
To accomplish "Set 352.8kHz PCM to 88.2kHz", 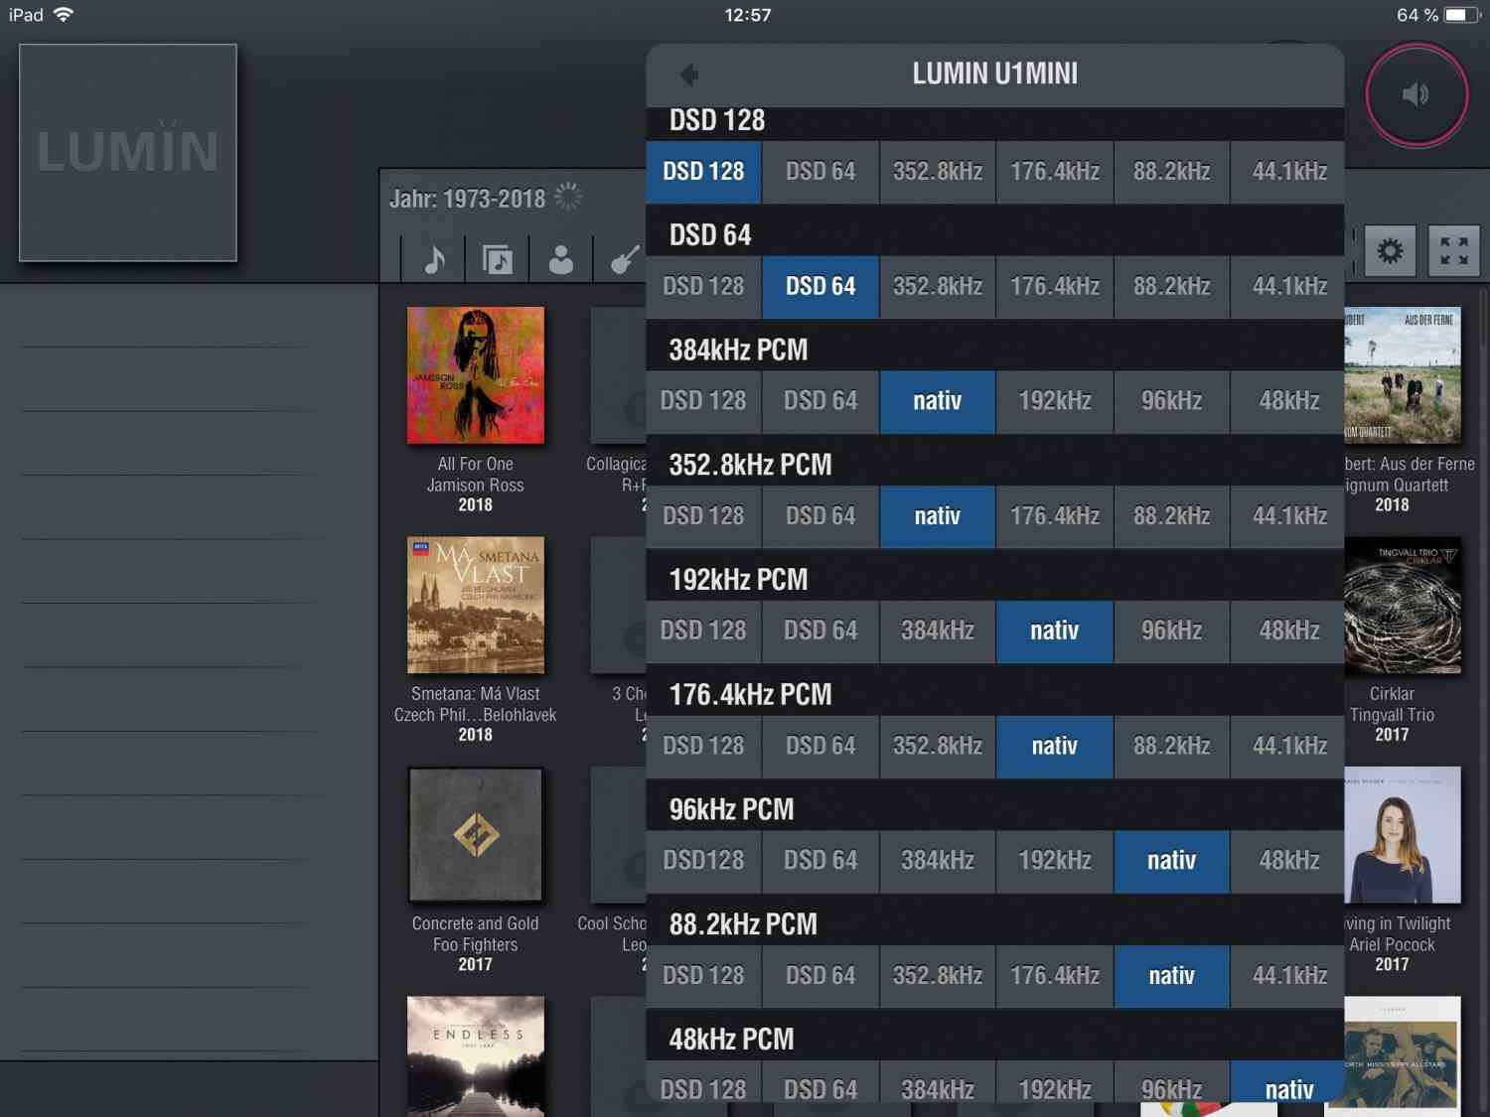I will point(1171,516).
